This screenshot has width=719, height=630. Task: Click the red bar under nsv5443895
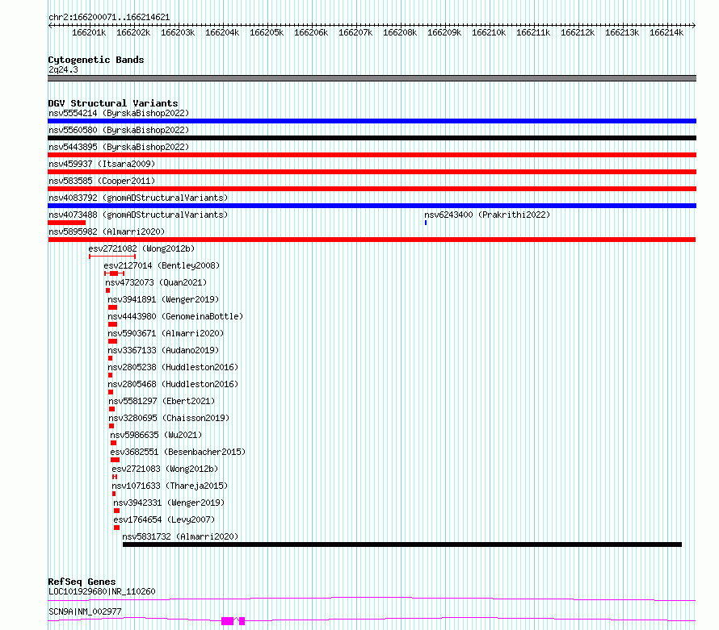click(x=372, y=155)
